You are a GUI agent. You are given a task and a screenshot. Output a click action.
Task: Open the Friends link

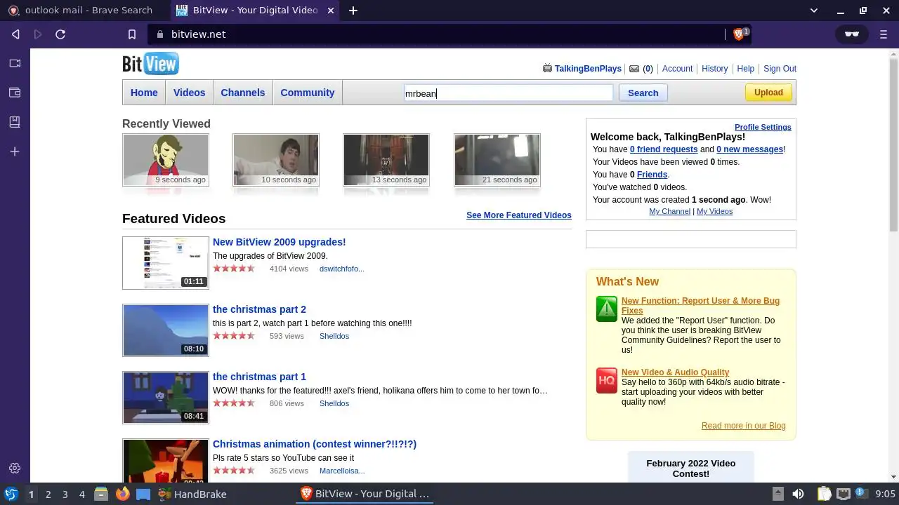tap(652, 175)
